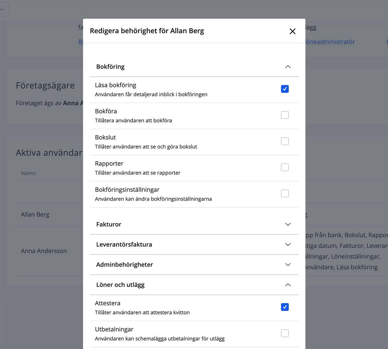The image size is (388, 349).
Task: Tick the Bokföringsinställningar checkbox
Action: [285, 194]
